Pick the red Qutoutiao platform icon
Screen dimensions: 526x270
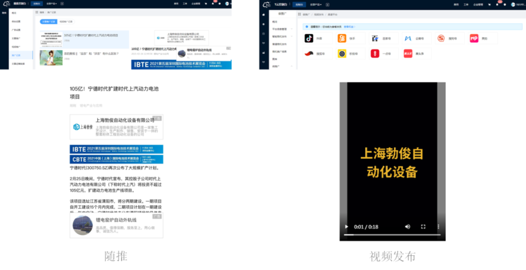(x=407, y=54)
